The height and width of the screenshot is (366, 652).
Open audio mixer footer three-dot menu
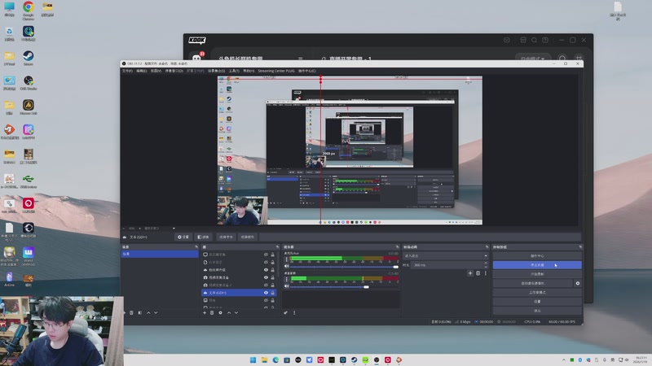tap(294, 313)
